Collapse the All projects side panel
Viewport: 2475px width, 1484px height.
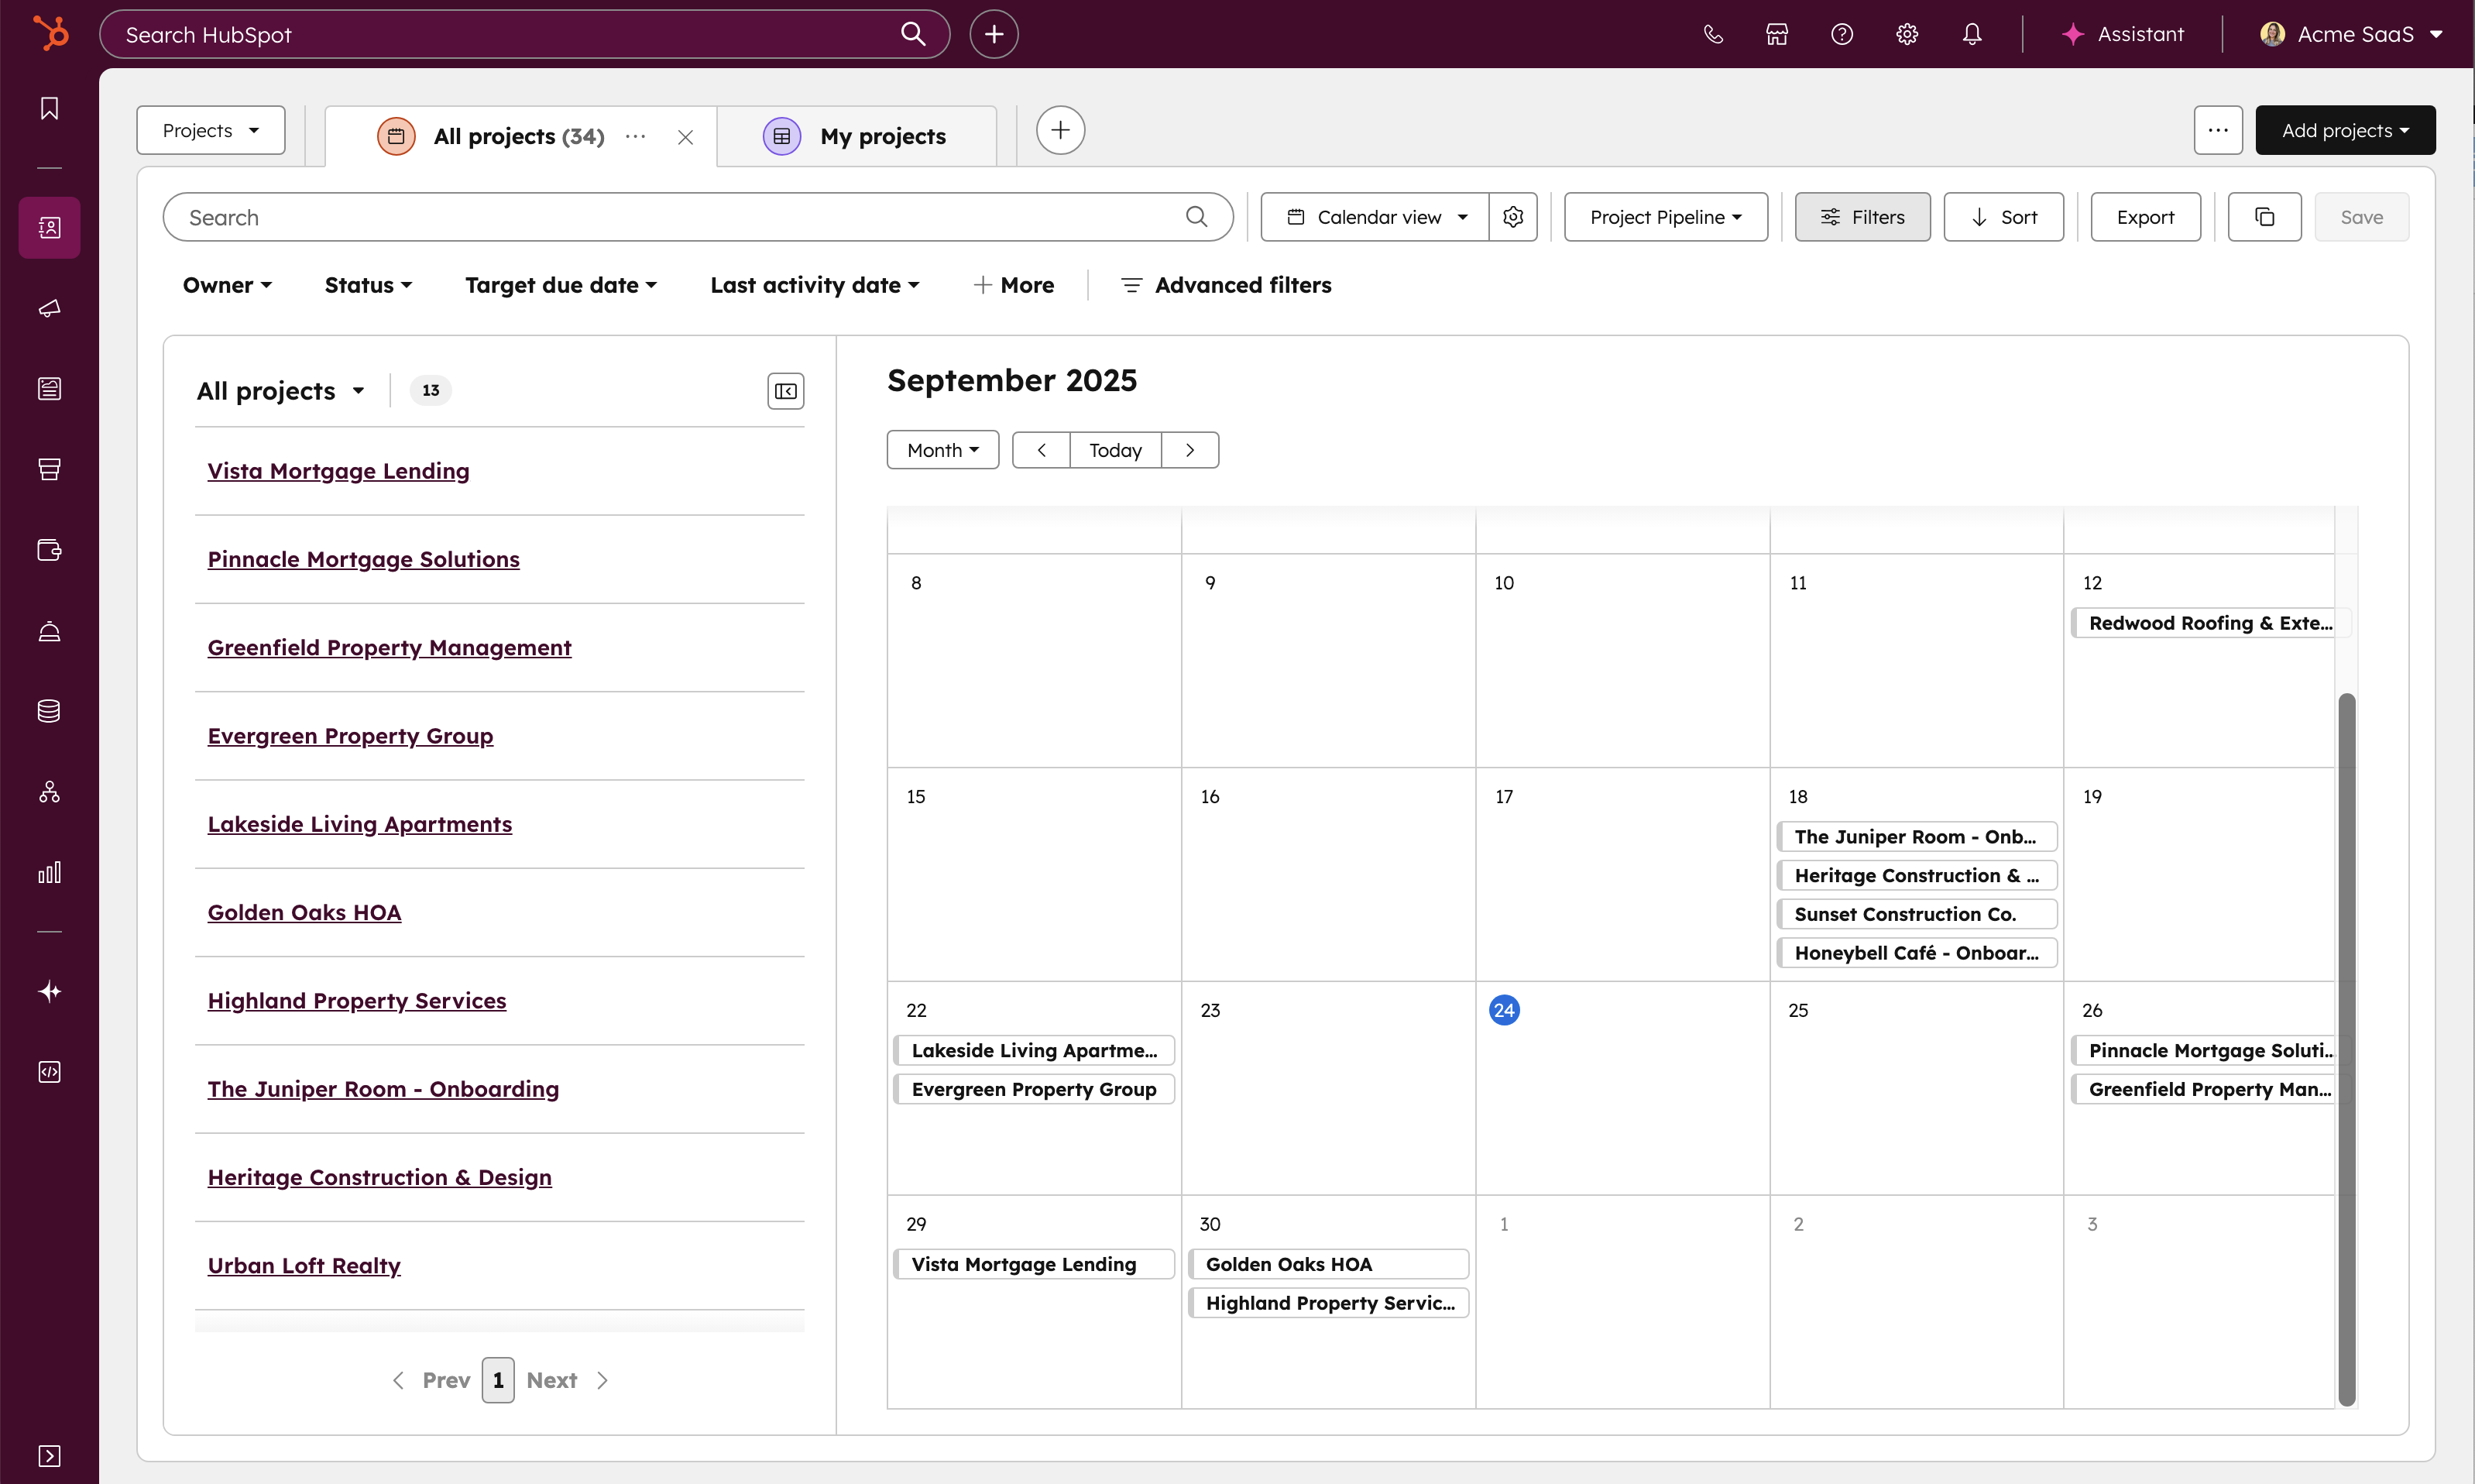(x=786, y=391)
